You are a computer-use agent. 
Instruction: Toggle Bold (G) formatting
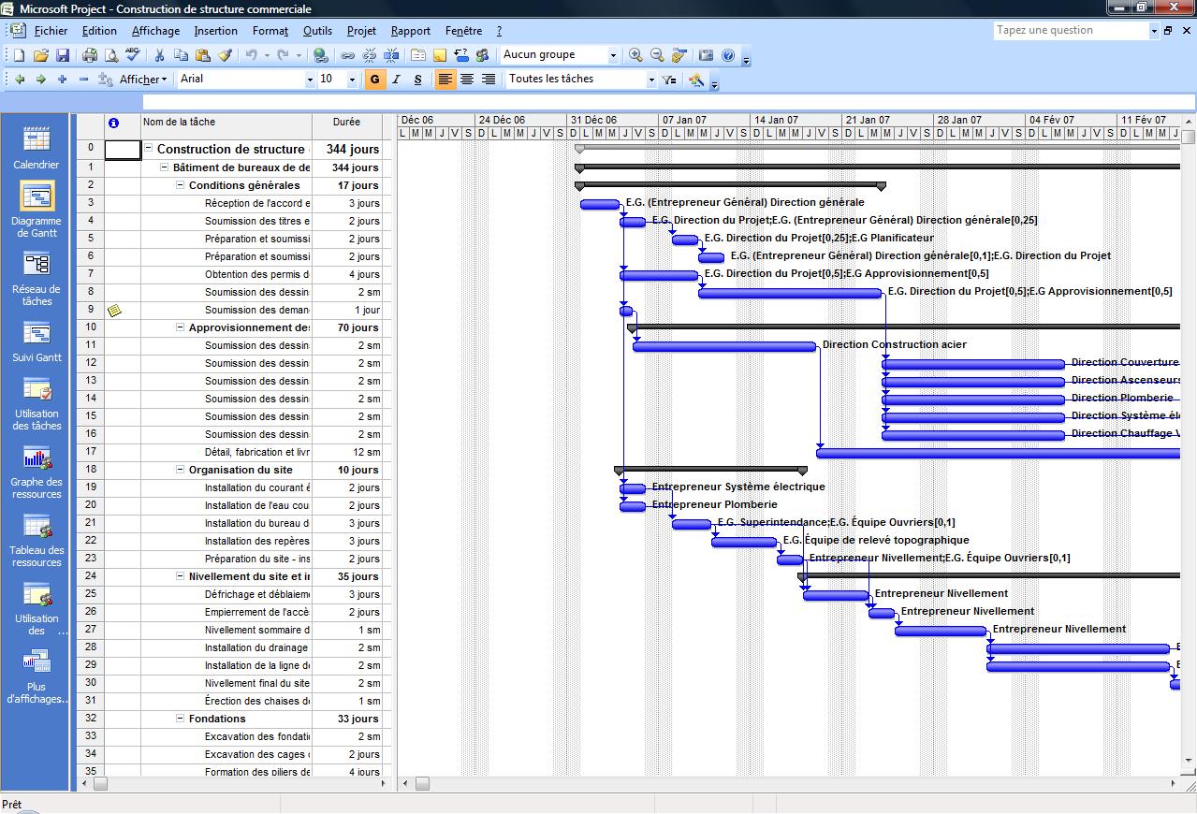click(x=374, y=80)
